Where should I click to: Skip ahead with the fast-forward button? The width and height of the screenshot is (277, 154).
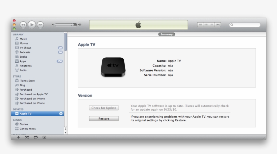point(41,25)
